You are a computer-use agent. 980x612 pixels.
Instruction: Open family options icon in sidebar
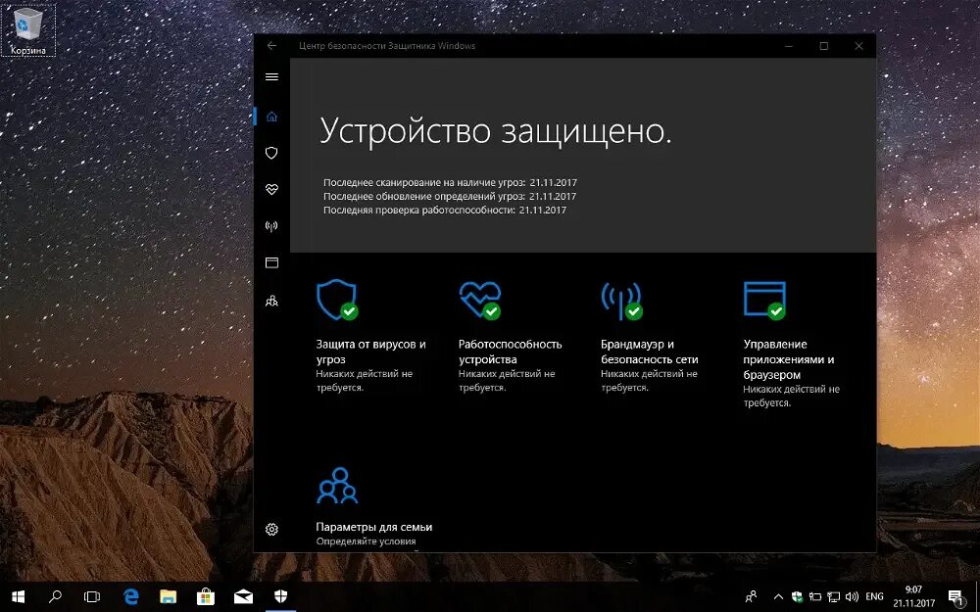pyautogui.click(x=271, y=301)
